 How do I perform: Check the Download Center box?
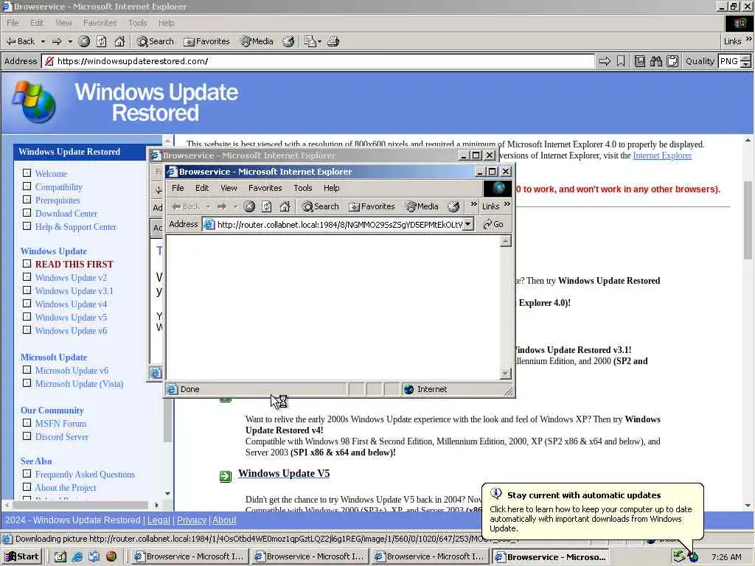pyautogui.click(x=27, y=213)
